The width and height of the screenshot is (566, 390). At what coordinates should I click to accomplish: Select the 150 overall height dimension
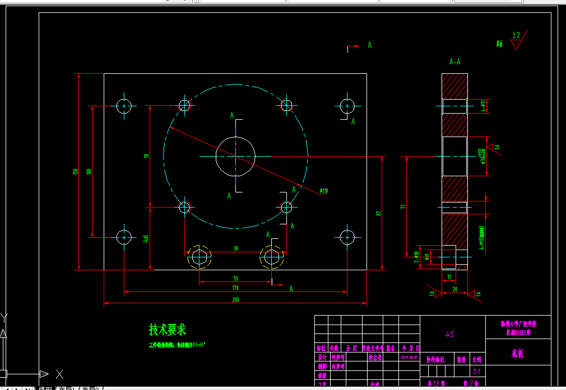coord(76,172)
